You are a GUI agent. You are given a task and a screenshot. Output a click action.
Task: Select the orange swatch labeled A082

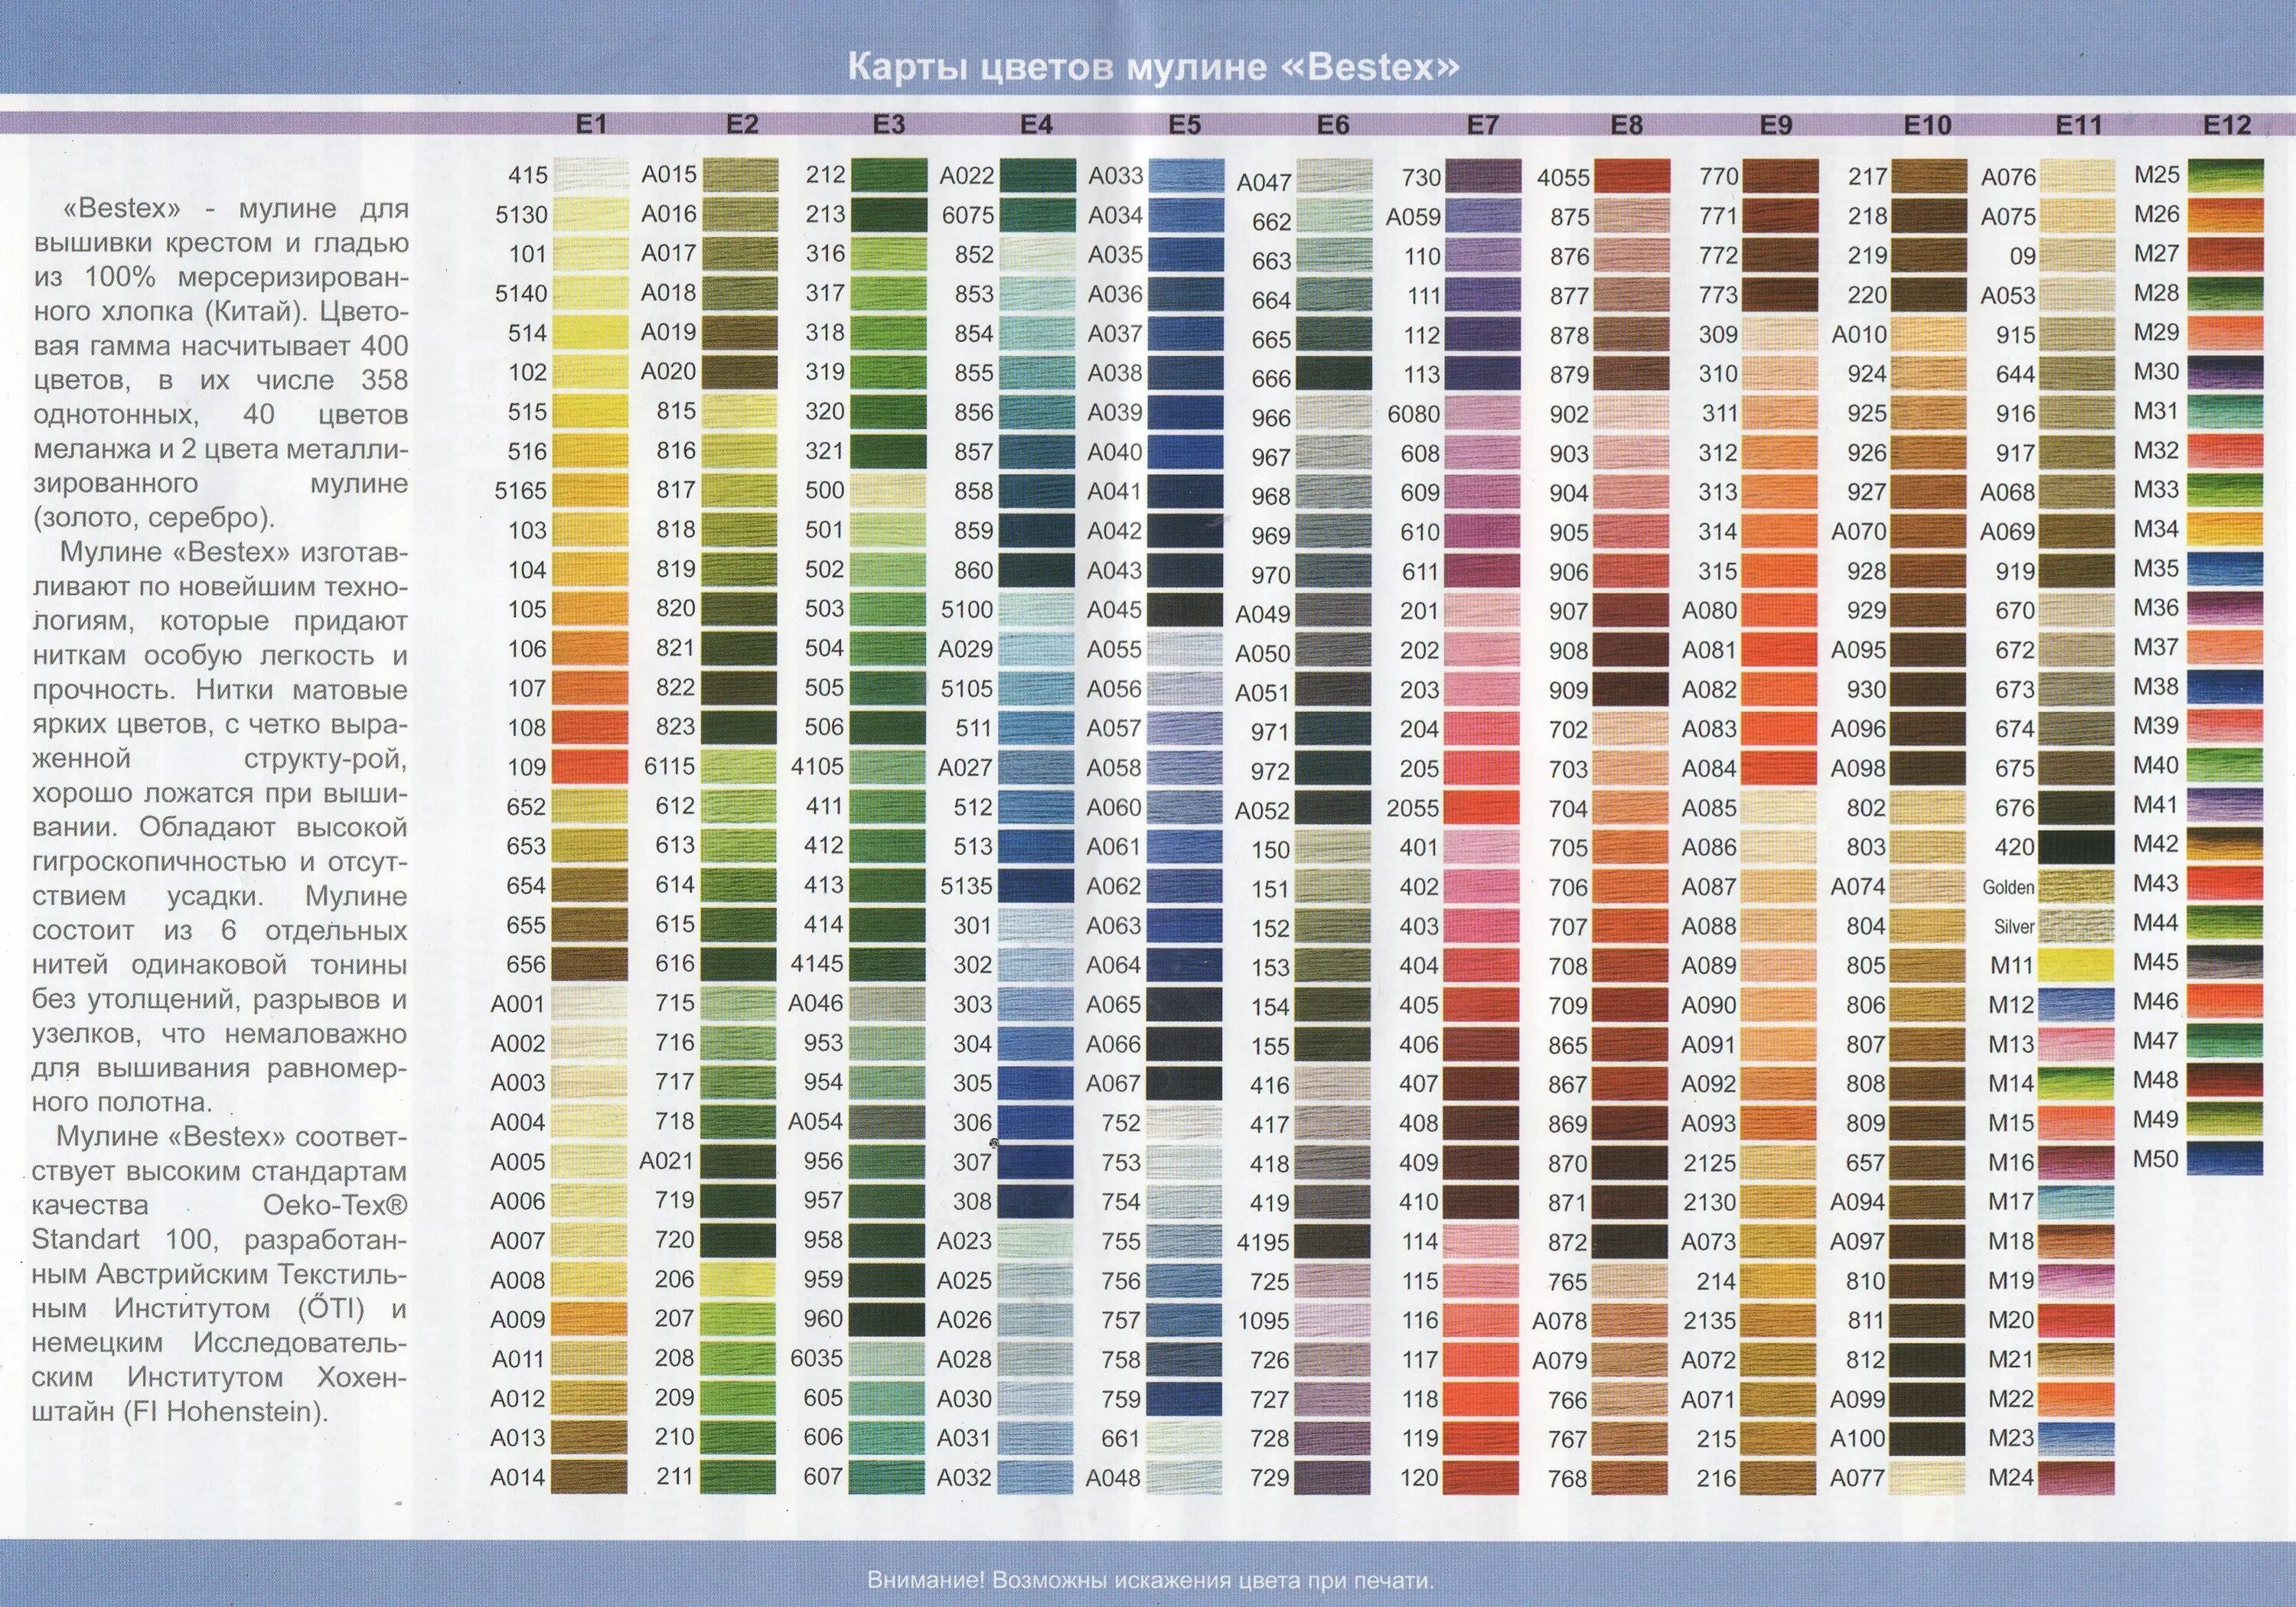point(1780,690)
